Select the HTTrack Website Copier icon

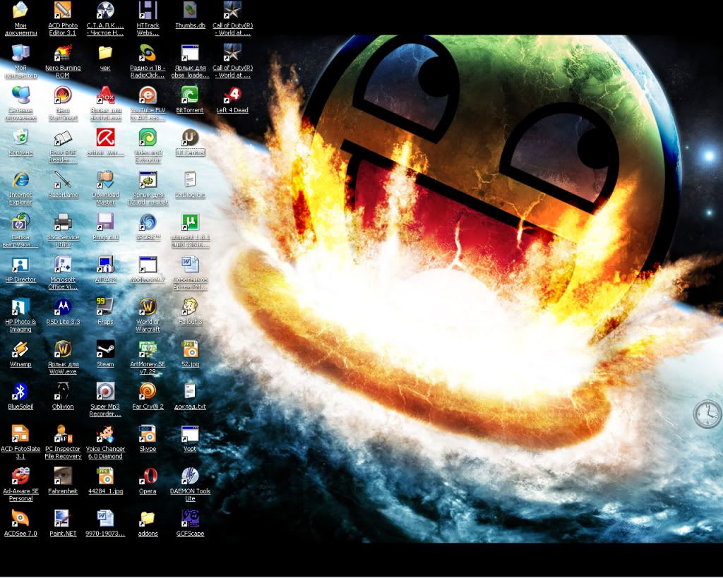pyautogui.click(x=148, y=10)
